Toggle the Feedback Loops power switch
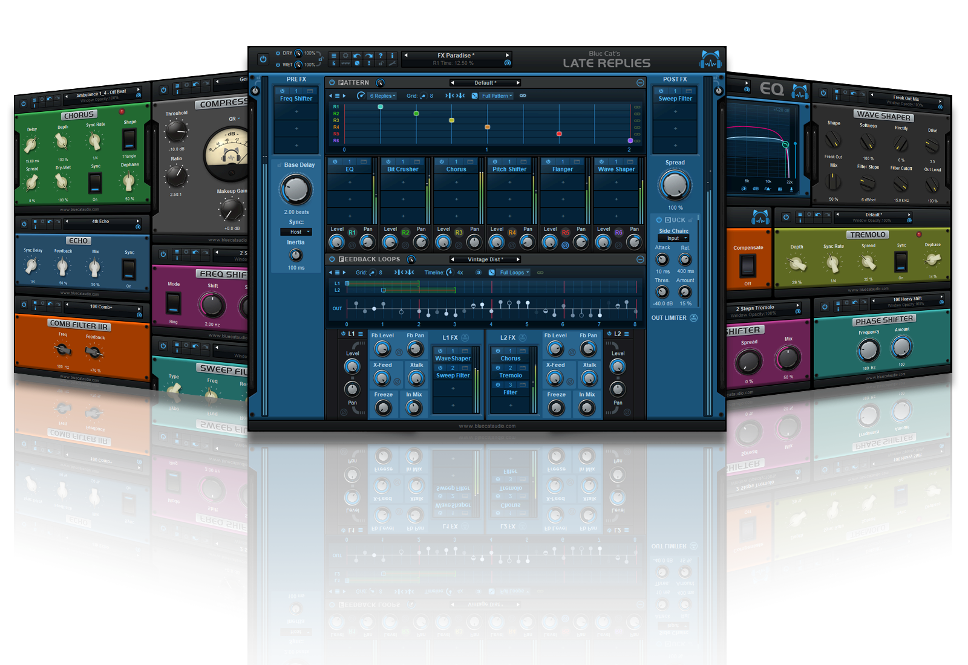Screen dimensions: 968x665 (332, 259)
